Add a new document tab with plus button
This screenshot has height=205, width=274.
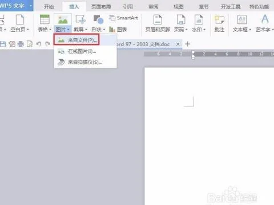188,44
